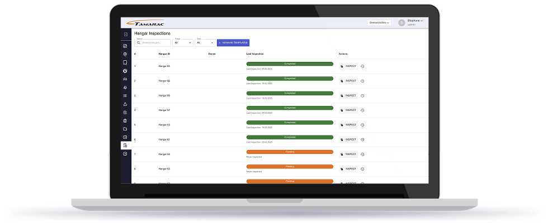Expand the Stephane admin user menu
This screenshot has height=223, width=548.
click(x=415, y=23)
